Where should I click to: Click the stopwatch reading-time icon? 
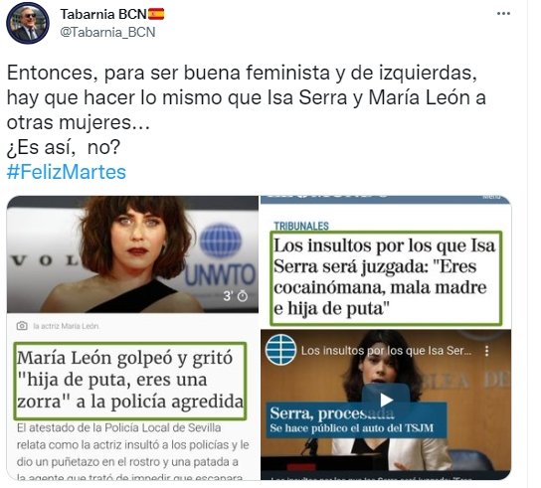pos(243,296)
